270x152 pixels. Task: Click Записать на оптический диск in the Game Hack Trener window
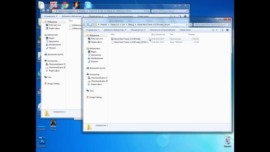point(162,30)
